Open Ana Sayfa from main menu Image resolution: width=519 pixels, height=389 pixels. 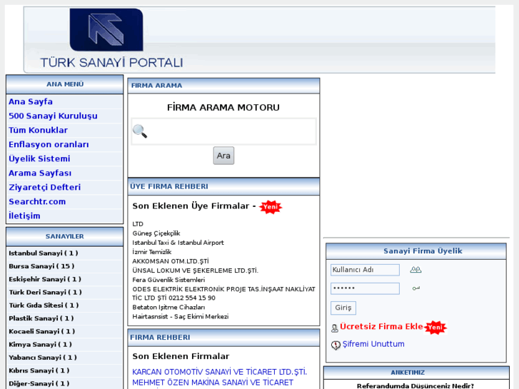31,101
